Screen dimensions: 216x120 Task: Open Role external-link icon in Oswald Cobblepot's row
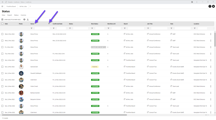click(x=171, y=73)
